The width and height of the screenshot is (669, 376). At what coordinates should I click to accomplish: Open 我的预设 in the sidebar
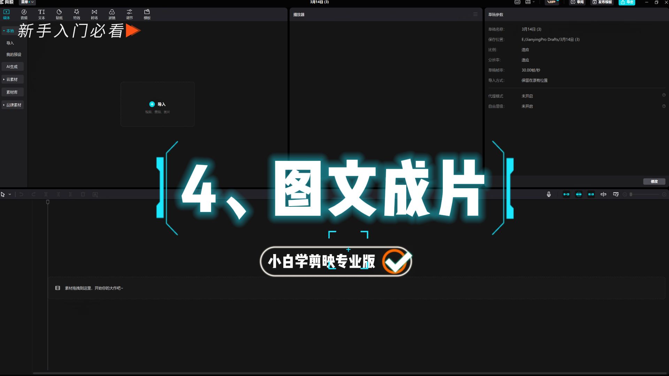coord(14,55)
